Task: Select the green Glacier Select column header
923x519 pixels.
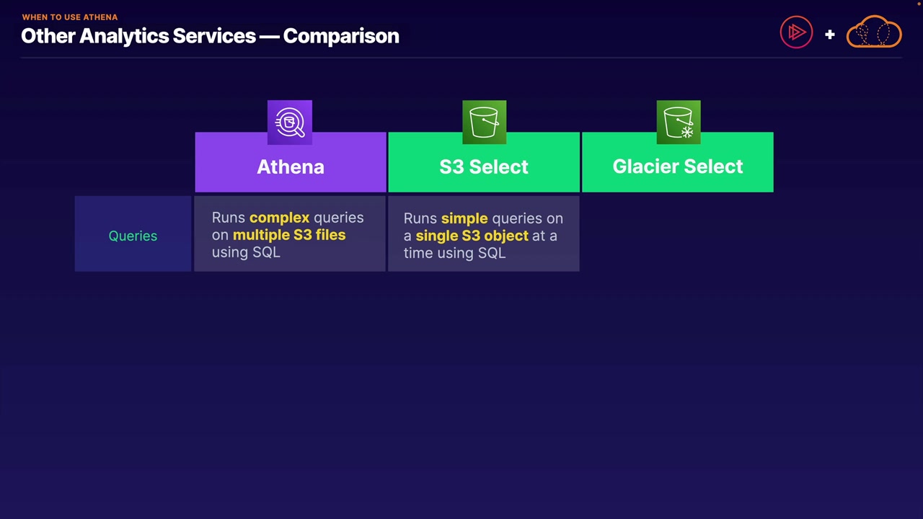Action: tap(678, 167)
